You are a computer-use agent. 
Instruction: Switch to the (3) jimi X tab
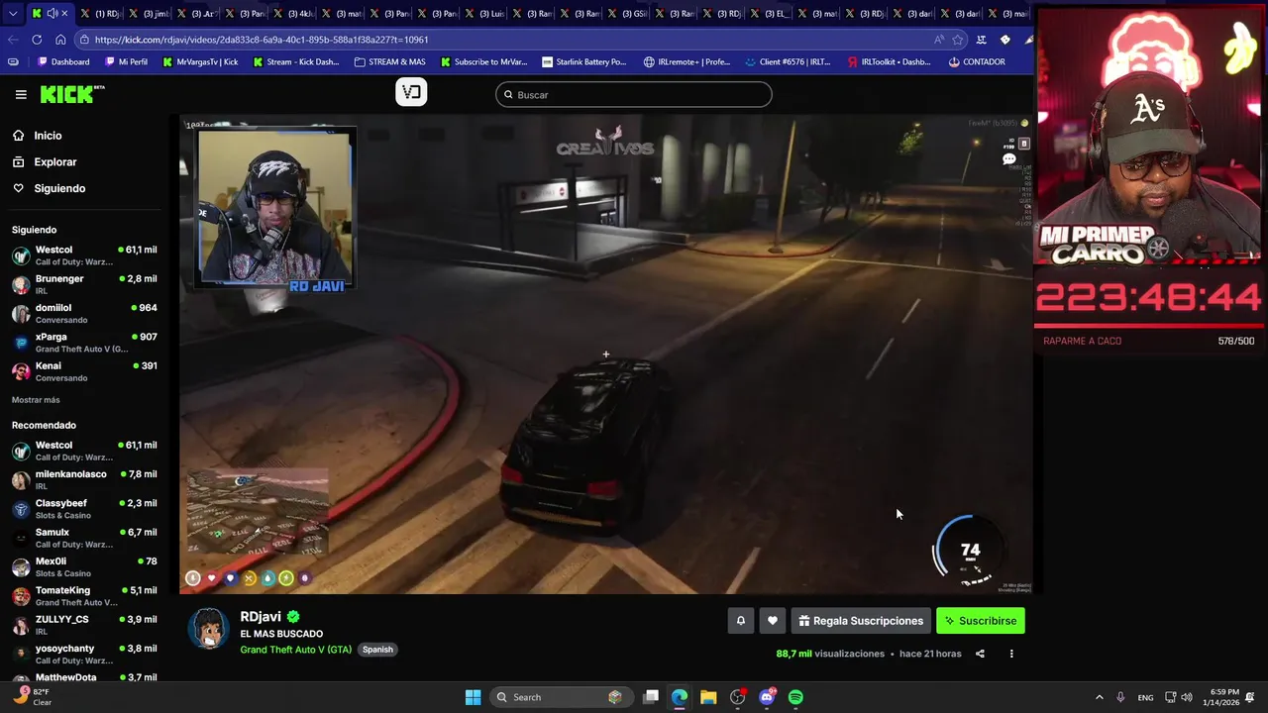[149, 14]
